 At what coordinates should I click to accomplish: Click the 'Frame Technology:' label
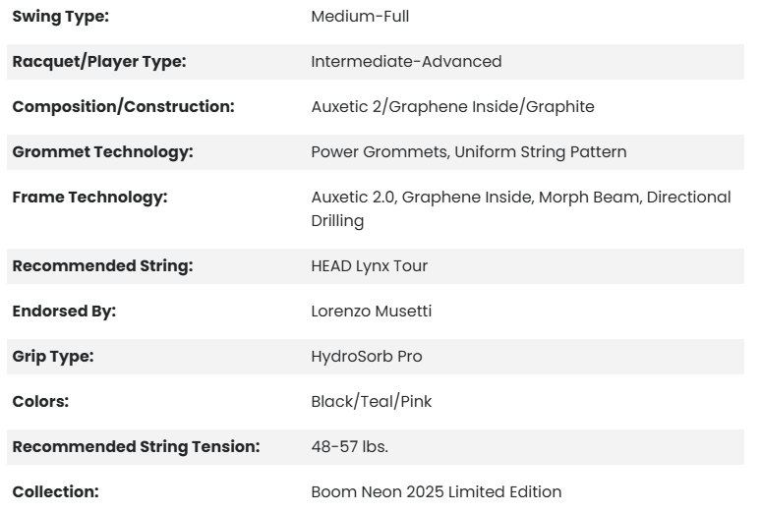[89, 198]
